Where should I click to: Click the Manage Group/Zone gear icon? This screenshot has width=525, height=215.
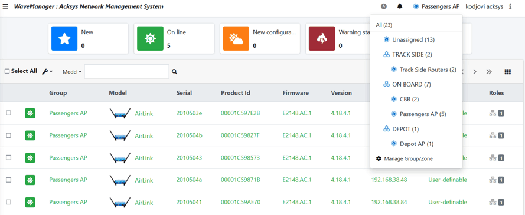tap(379, 158)
